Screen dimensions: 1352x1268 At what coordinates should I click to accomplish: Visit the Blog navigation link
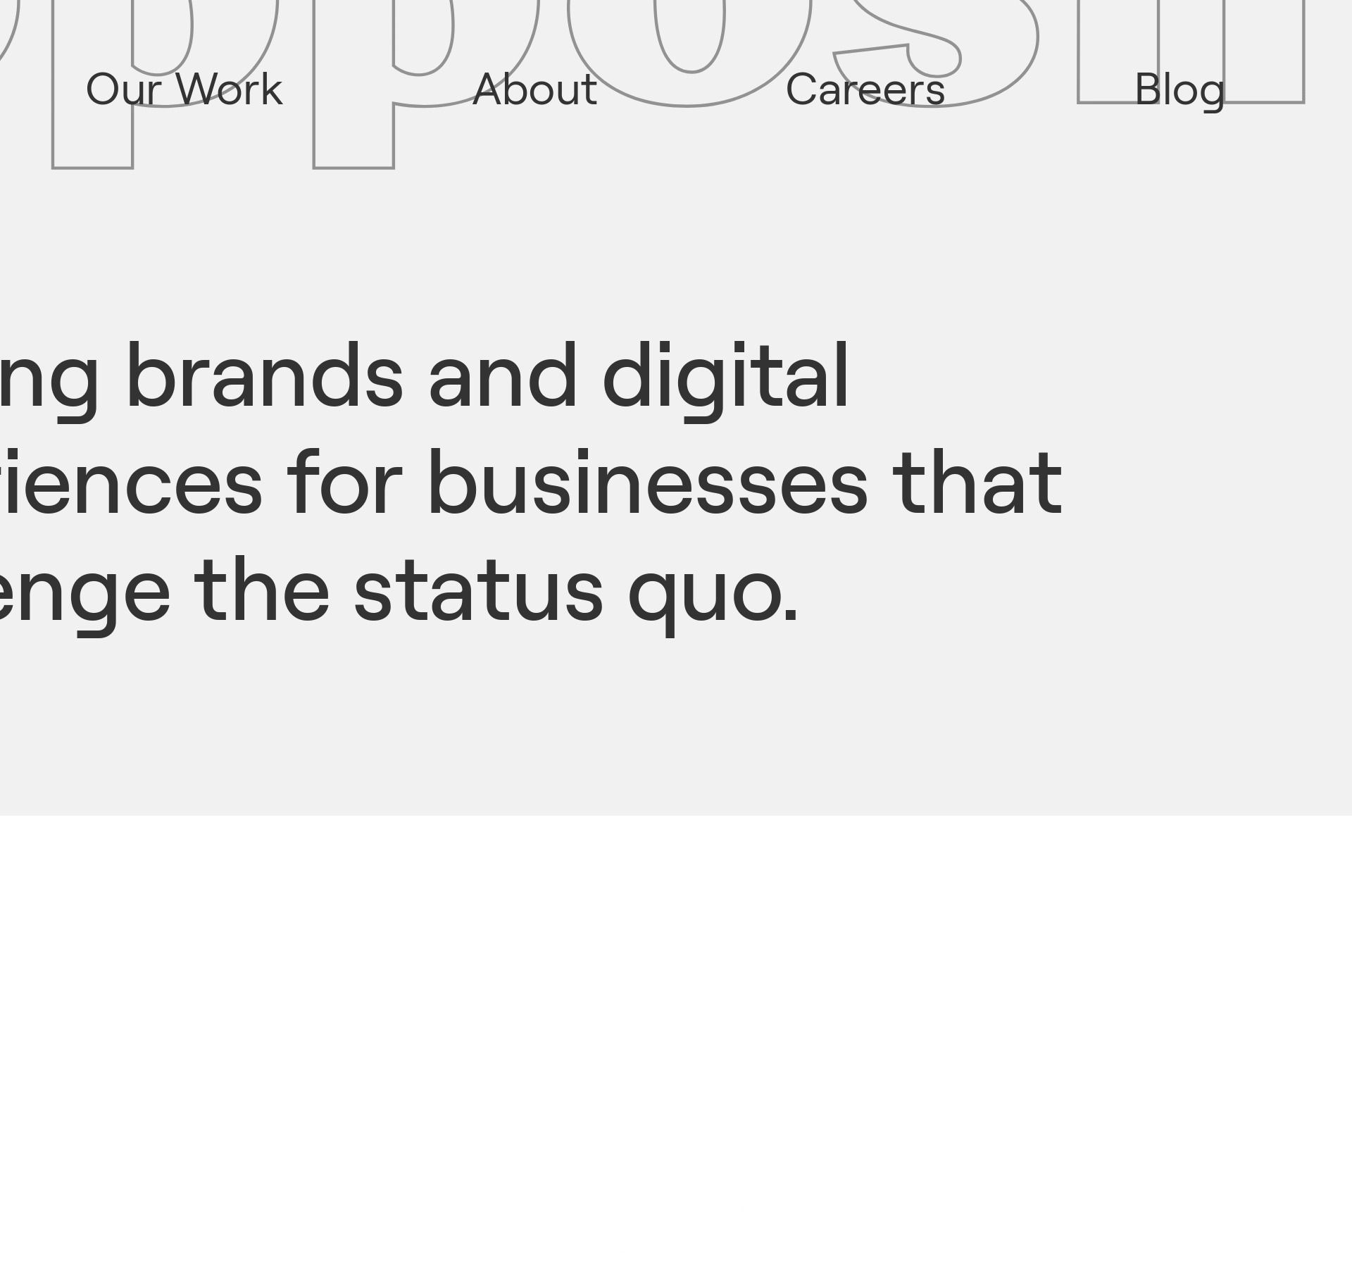pyautogui.click(x=1179, y=89)
